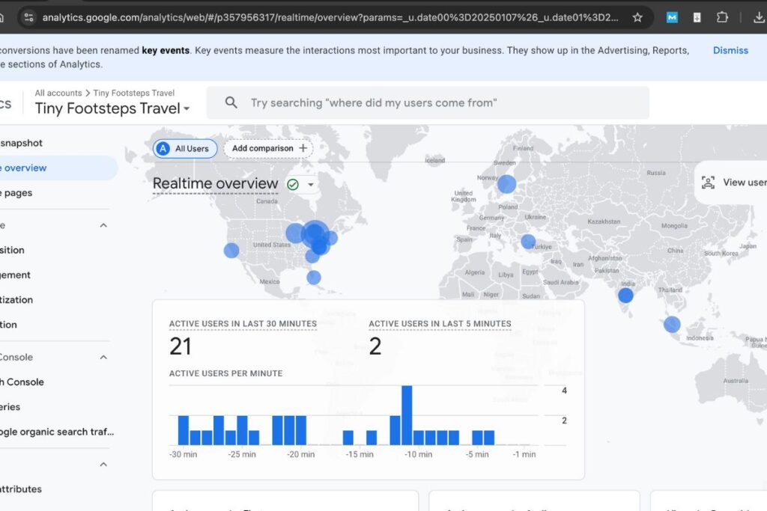Collapse the Search Console section chevron
Screen dimensions: 767x511
click(103, 357)
